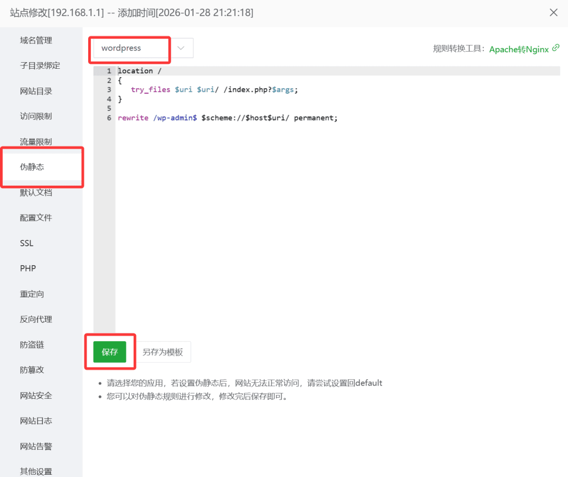
Task: Open 访问限制 section
Action: [x=36, y=116]
